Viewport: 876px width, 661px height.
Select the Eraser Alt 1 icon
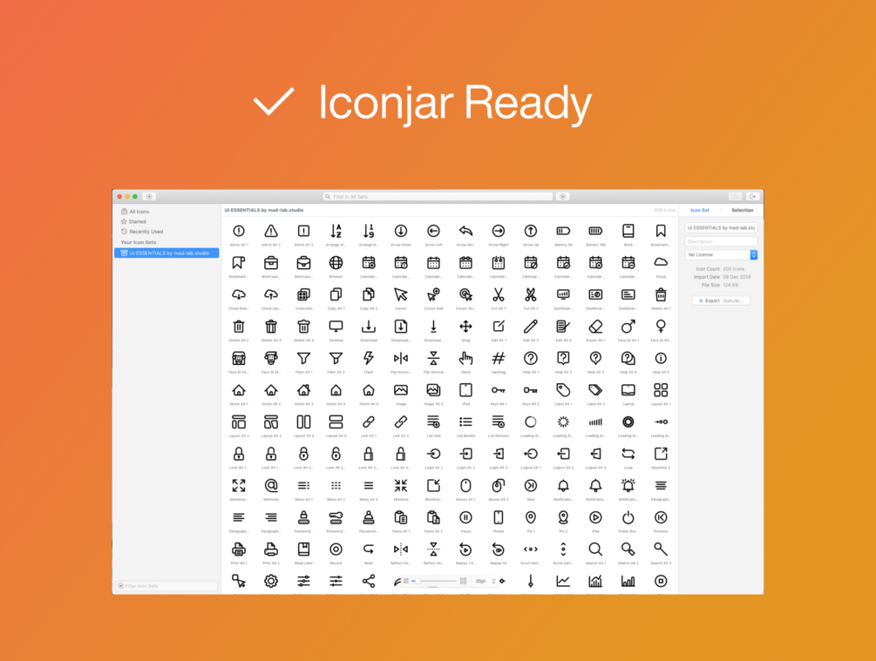(x=595, y=327)
